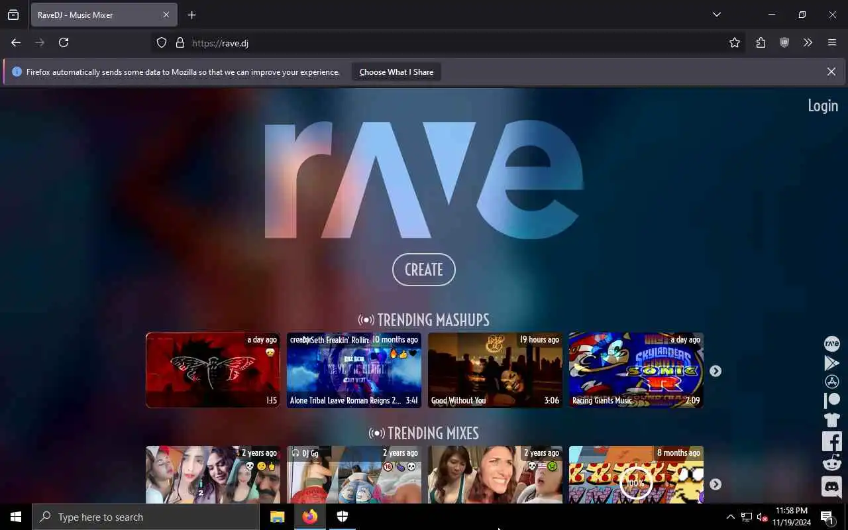The width and height of the screenshot is (848, 530).
Task: Play the Racing Giants Music mashup
Action: tap(636, 370)
